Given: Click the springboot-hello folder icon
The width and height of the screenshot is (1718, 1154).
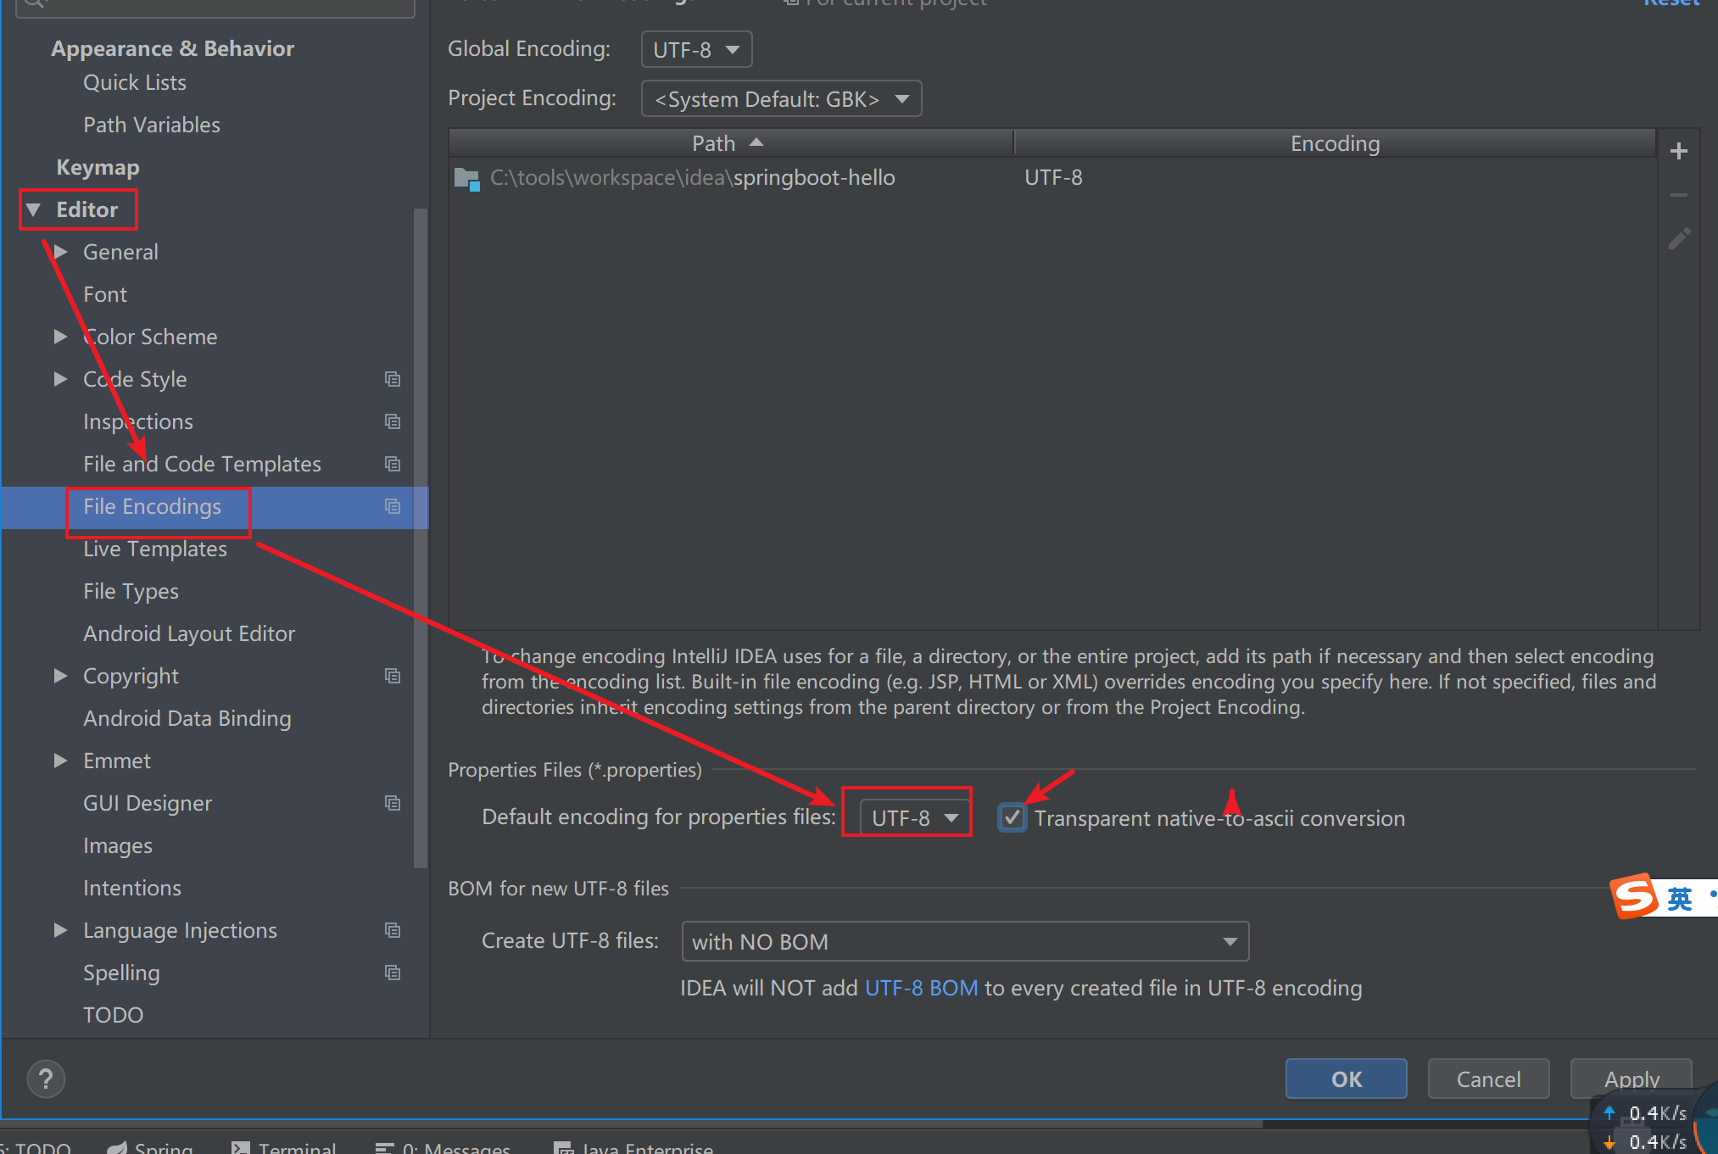Looking at the screenshot, I should click(x=466, y=178).
